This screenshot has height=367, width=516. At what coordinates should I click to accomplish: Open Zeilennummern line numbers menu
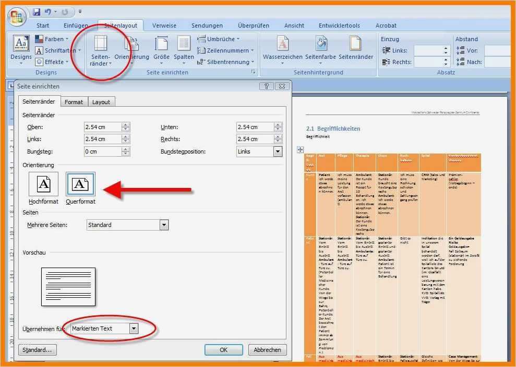225,50
